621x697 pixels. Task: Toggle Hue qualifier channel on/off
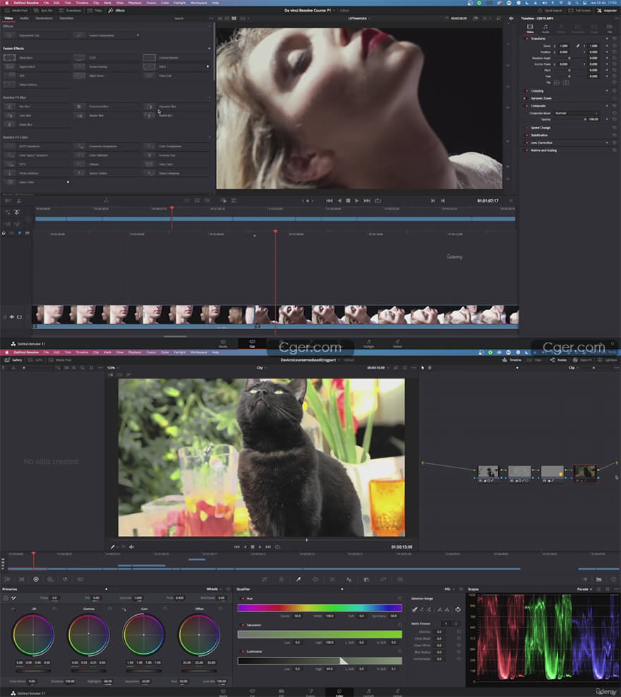(243, 598)
